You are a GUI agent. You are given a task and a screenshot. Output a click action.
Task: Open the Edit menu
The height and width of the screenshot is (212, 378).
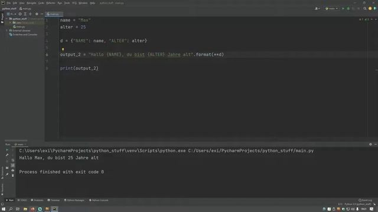click(15, 3)
